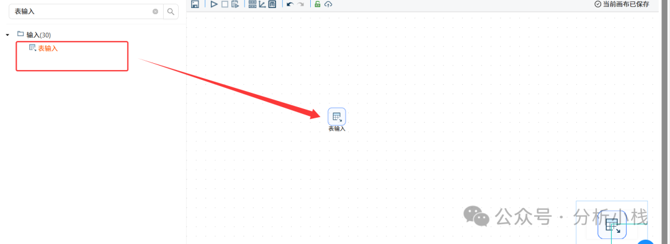Click the axis chart icon

click(x=262, y=4)
